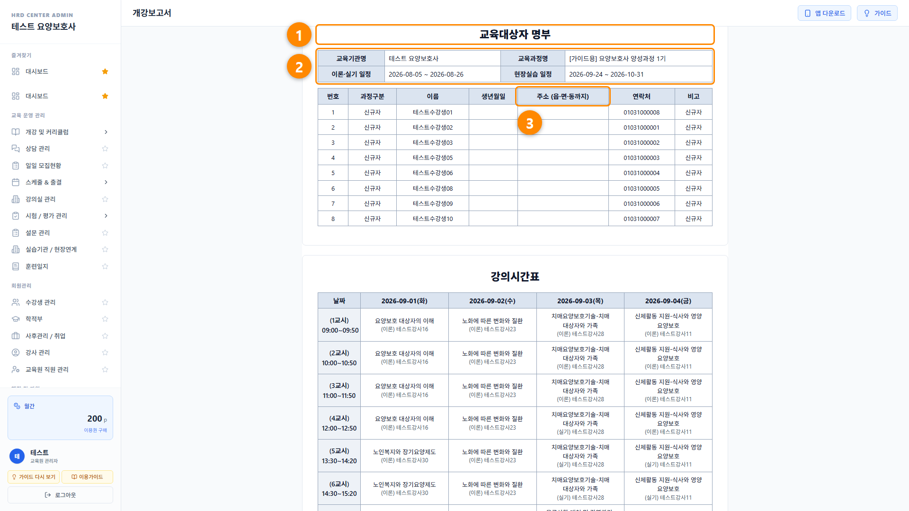Click the 학적부 graduation cap icon
This screenshot has width=909, height=511.
tap(16, 319)
